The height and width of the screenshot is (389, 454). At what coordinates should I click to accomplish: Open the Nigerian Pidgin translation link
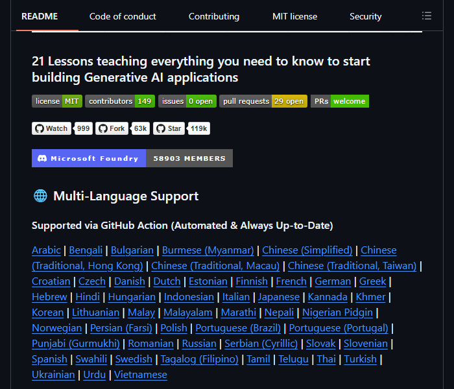point(338,313)
